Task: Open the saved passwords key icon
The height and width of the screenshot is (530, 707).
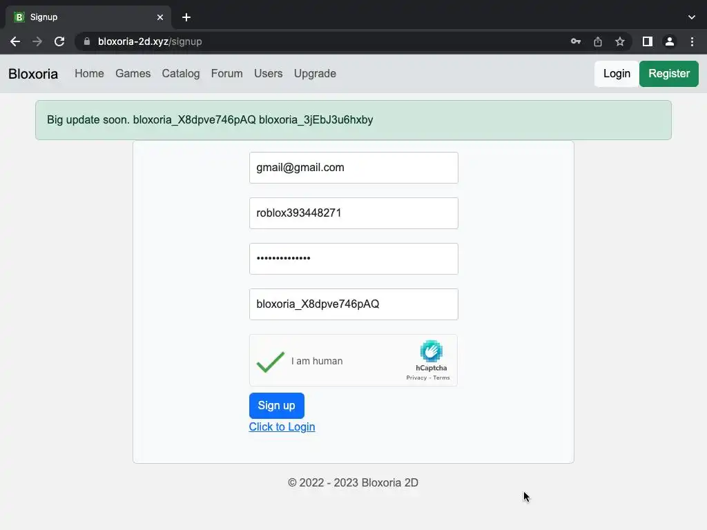Action: [575, 41]
